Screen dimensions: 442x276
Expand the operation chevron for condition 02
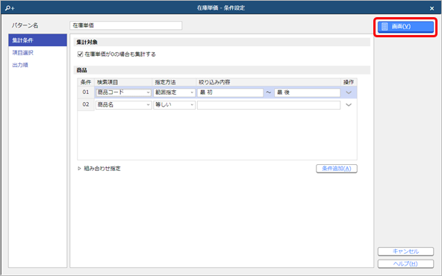pos(349,104)
